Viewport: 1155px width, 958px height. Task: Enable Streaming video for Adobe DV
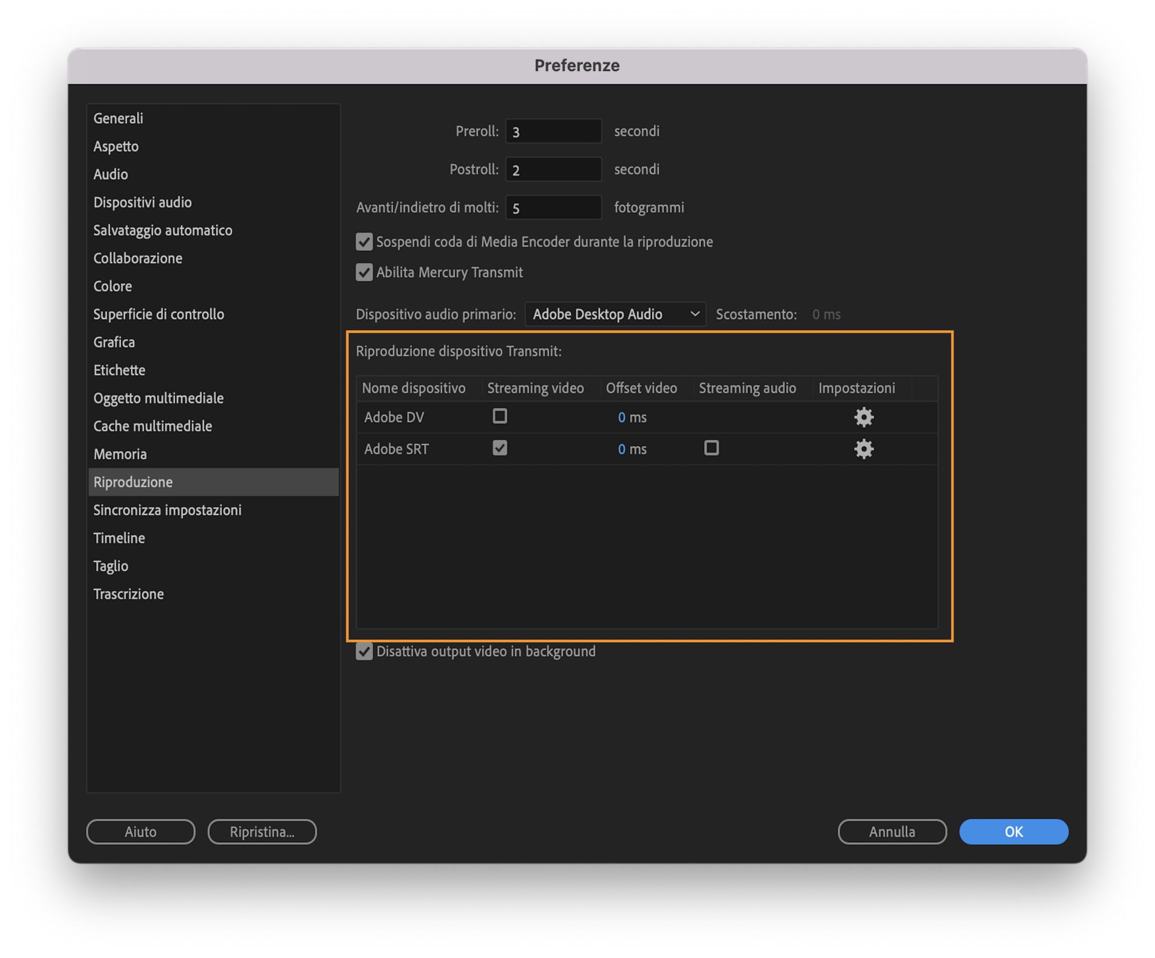click(x=500, y=416)
